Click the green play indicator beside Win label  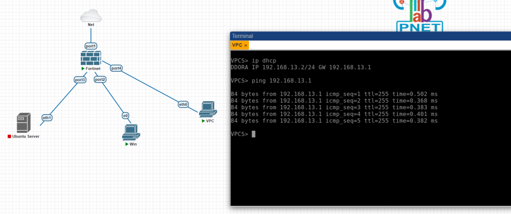coord(127,144)
